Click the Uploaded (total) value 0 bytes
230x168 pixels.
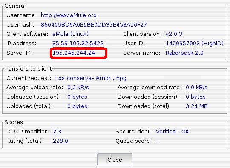click(77, 106)
